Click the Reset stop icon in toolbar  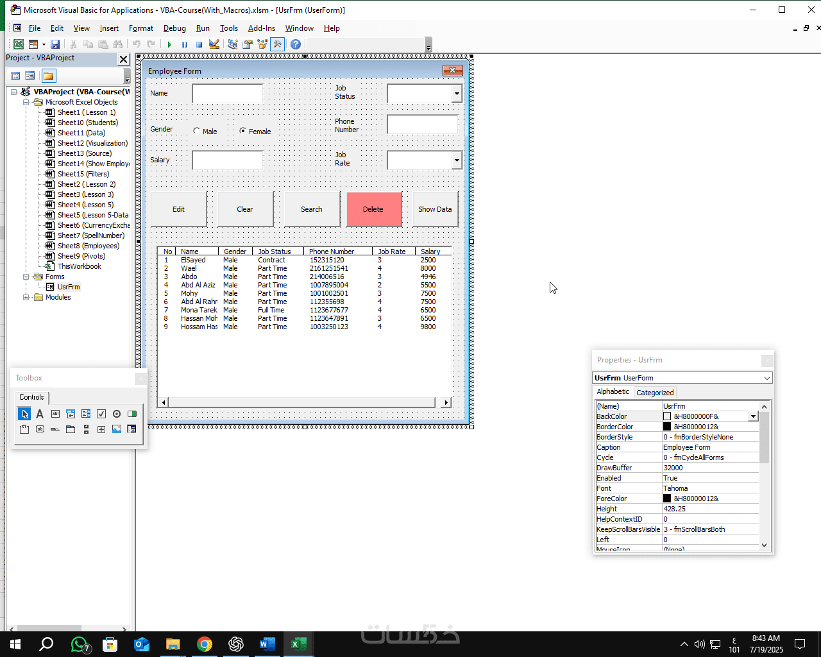(x=199, y=44)
